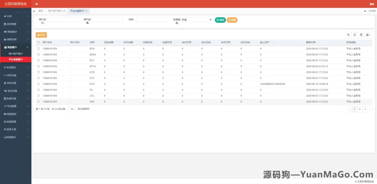
Task: Click the 法币交易 sidebar icon
Action: 5,91
